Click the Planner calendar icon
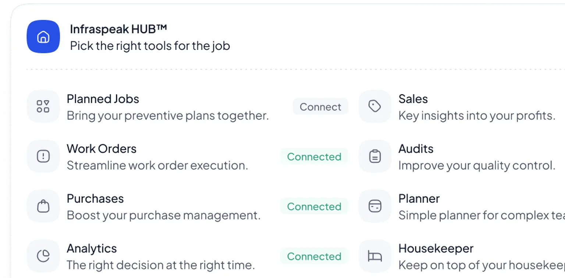Viewport: 565px width, 278px height. 374,206
